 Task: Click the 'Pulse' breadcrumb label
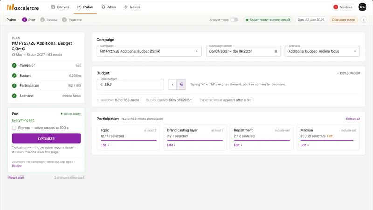11,20
